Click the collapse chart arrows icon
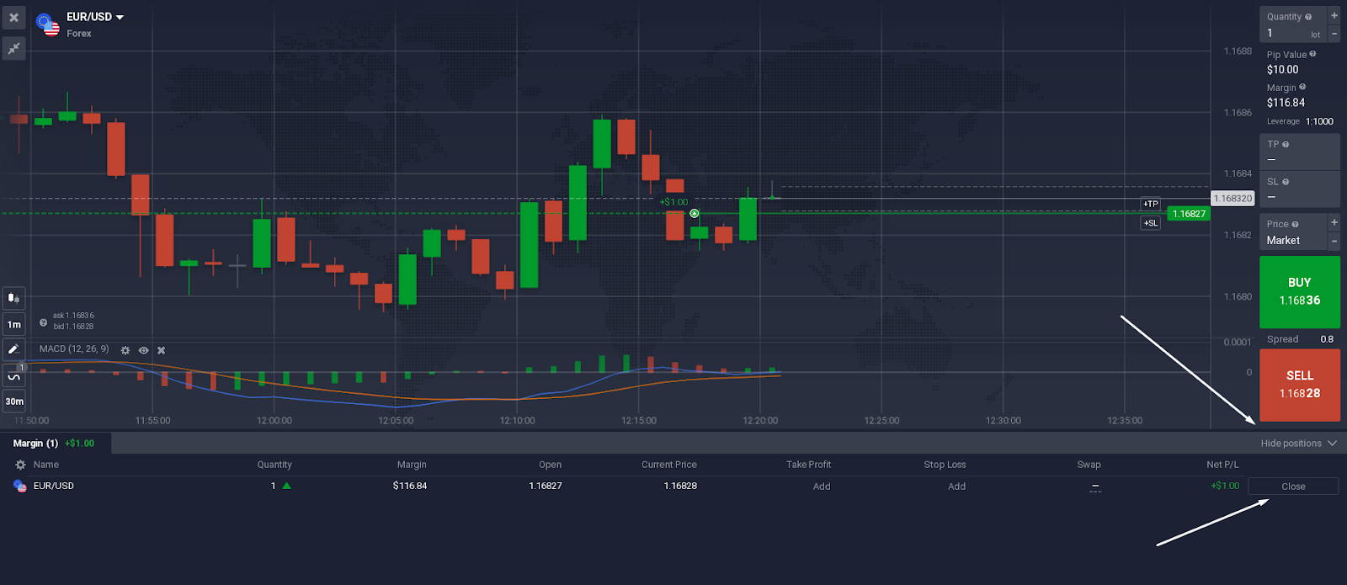The width and height of the screenshot is (1347, 585). tap(13, 49)
